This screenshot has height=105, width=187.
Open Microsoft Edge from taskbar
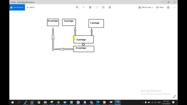98,102
